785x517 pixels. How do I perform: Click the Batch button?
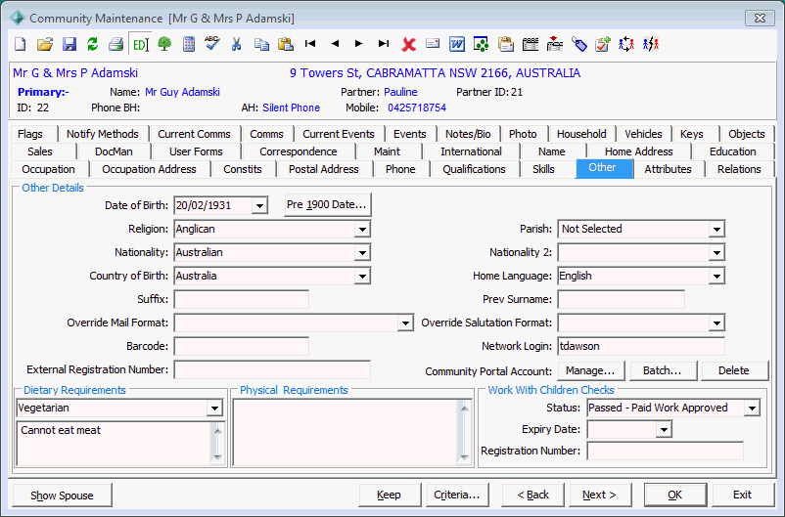pos(663,370)
